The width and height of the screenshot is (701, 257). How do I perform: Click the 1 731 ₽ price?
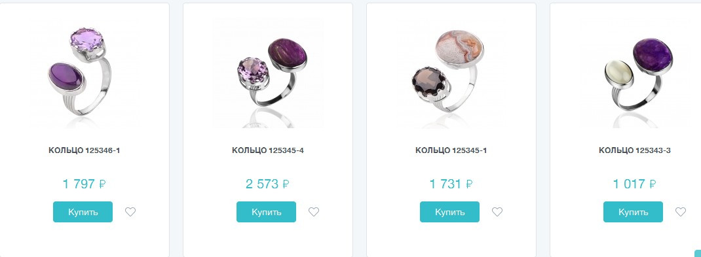coord(451,184)
